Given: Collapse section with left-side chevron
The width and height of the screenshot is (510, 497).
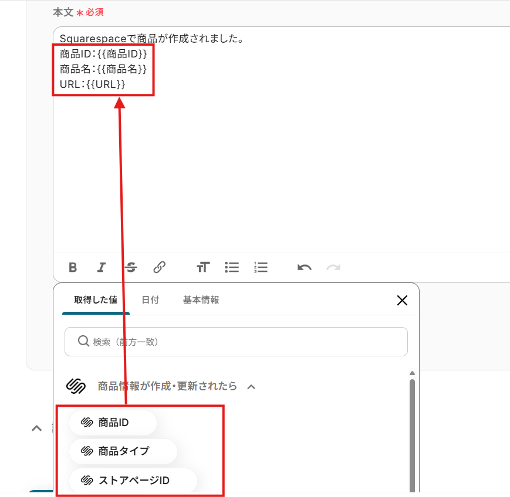Looking at the screenshot, I should [37, 428].
